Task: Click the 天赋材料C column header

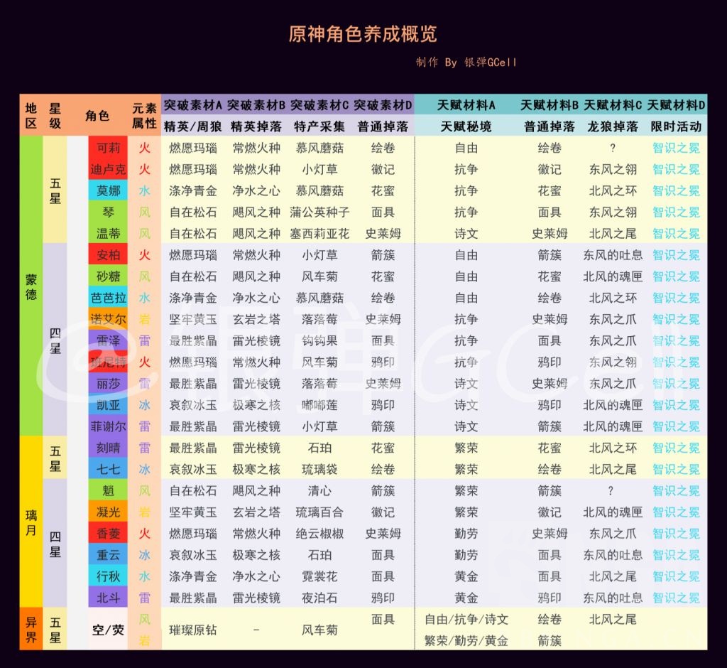Action: (x=613, y=105)
